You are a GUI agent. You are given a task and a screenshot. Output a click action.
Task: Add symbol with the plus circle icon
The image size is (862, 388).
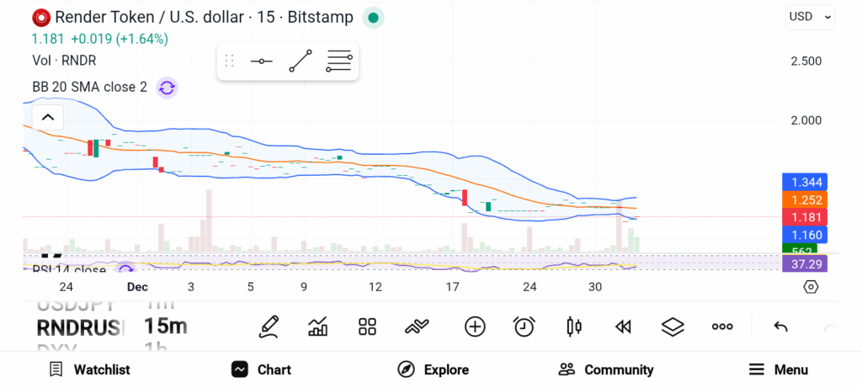(x=475, y=327)
